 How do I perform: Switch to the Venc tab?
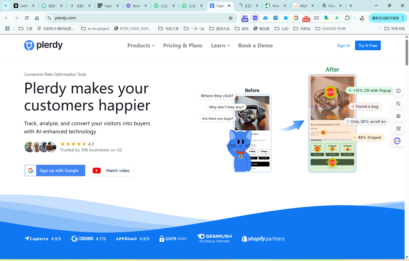pos(276,6)
